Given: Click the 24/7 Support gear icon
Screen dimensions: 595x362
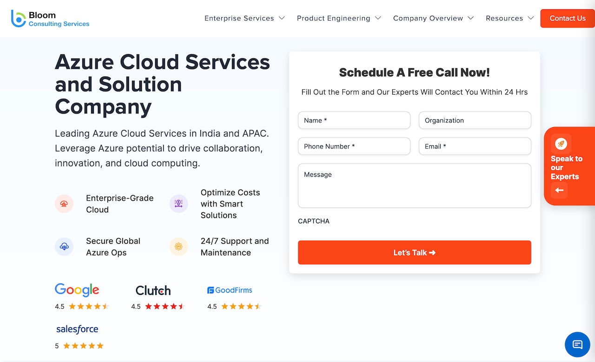Looking at the screenshot, I should click(178, 247).
